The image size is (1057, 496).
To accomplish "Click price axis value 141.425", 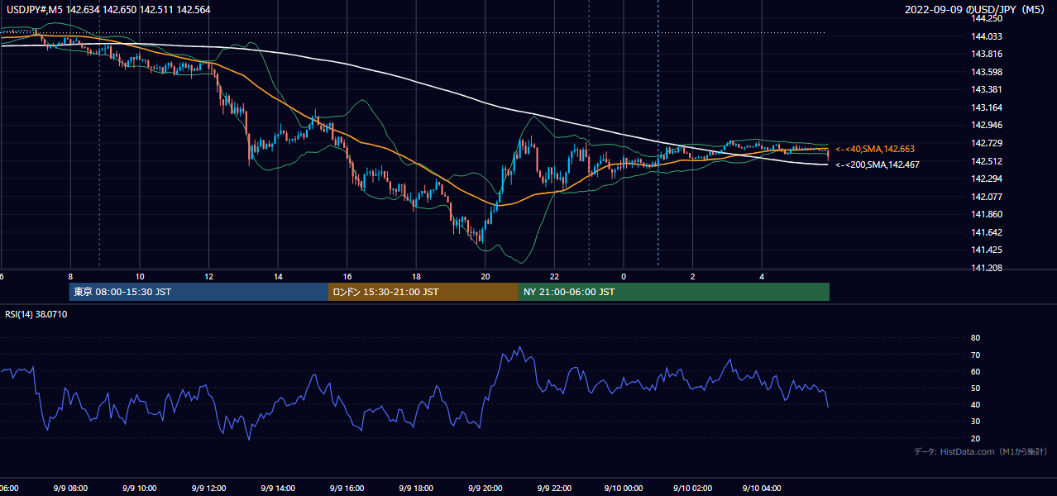I will click(987, 250).
